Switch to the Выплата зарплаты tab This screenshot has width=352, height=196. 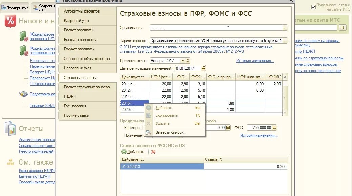click(87, 40)
